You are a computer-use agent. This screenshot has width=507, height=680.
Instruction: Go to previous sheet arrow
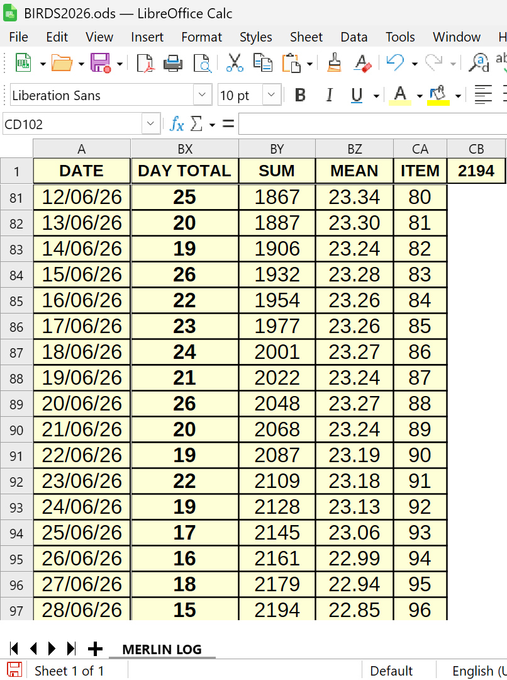pyautogui.click(x=33, y=649)
